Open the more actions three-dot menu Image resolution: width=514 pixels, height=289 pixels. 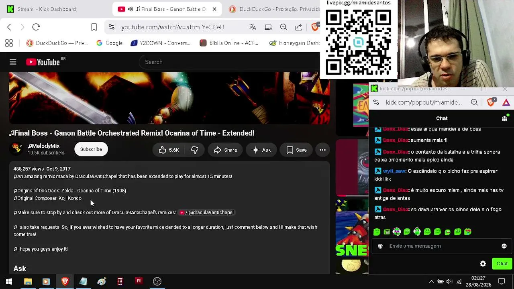pos(322,150)
